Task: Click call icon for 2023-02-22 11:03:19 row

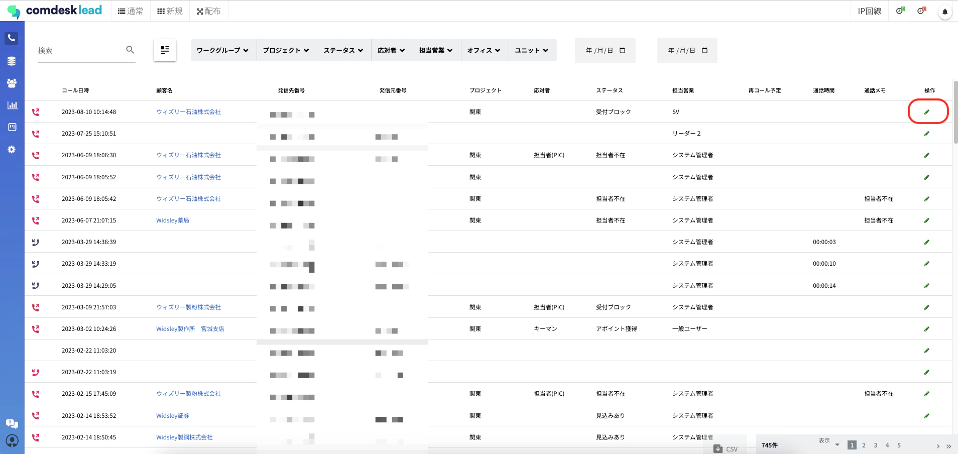Action: click(x=36, y=372)
